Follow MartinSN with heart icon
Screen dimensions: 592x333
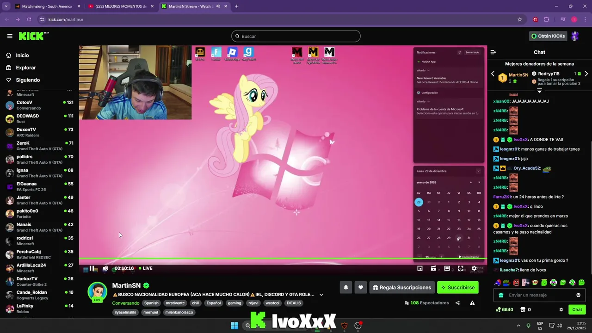[x=361, y=287]
